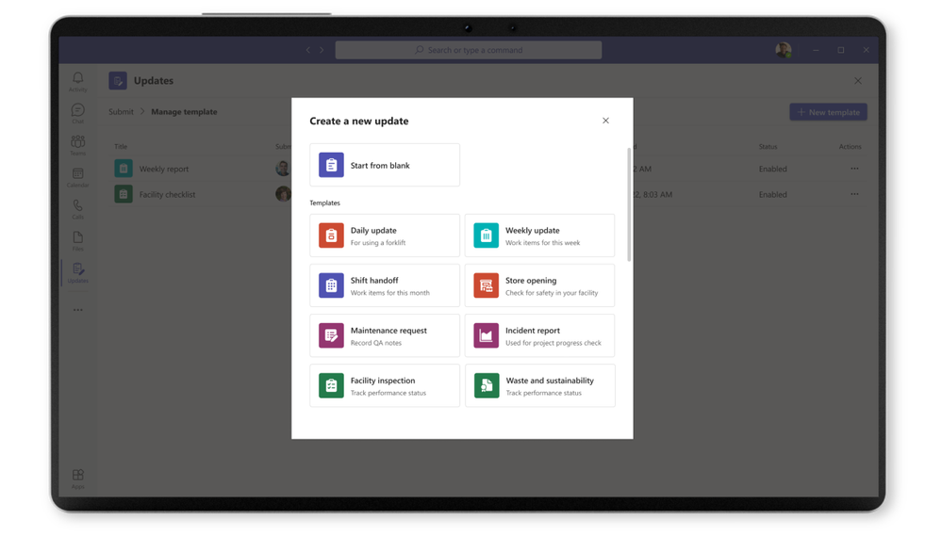Click the Title column header
Screen dimensions: 942x536
click(121, 146)
